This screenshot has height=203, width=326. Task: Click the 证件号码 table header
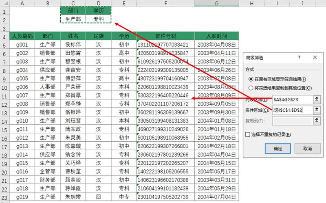pyautogui.click(x=165, y=36)
